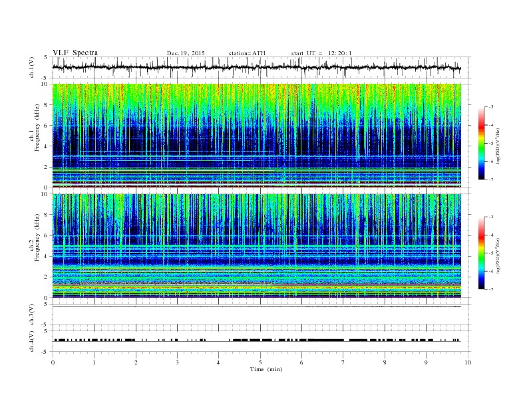Click the ch.1 "log(PSD)(V²/Hz)" colorbar label
527x407 pixels.
click(498, 146)
